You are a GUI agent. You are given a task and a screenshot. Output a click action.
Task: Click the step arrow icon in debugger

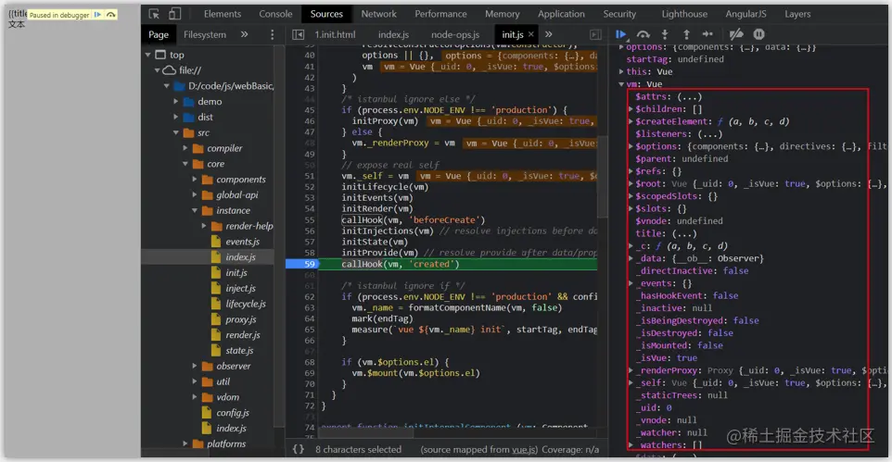tap(707, 34)
